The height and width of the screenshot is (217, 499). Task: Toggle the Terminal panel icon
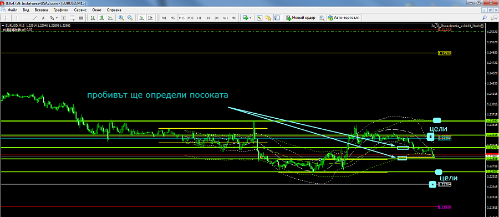point(277,18)
